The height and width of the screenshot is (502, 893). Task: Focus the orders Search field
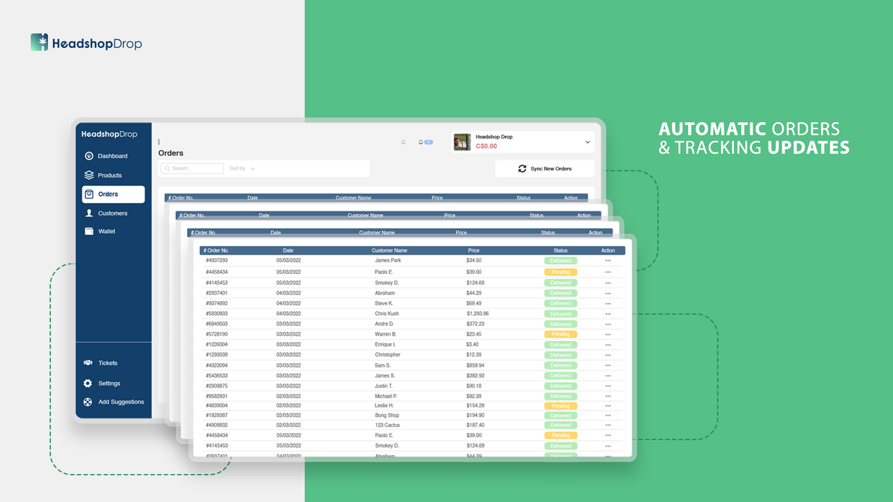coord(192,169)
